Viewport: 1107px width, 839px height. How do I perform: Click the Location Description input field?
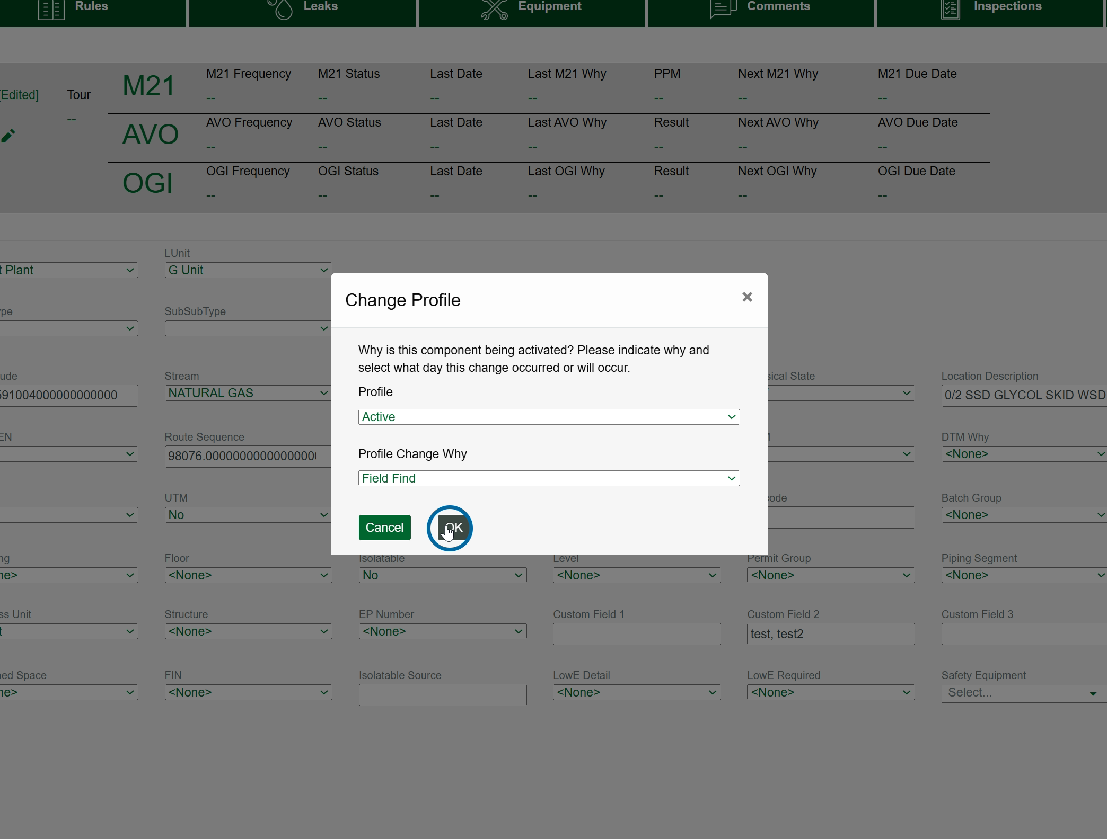pos(1024,396)
